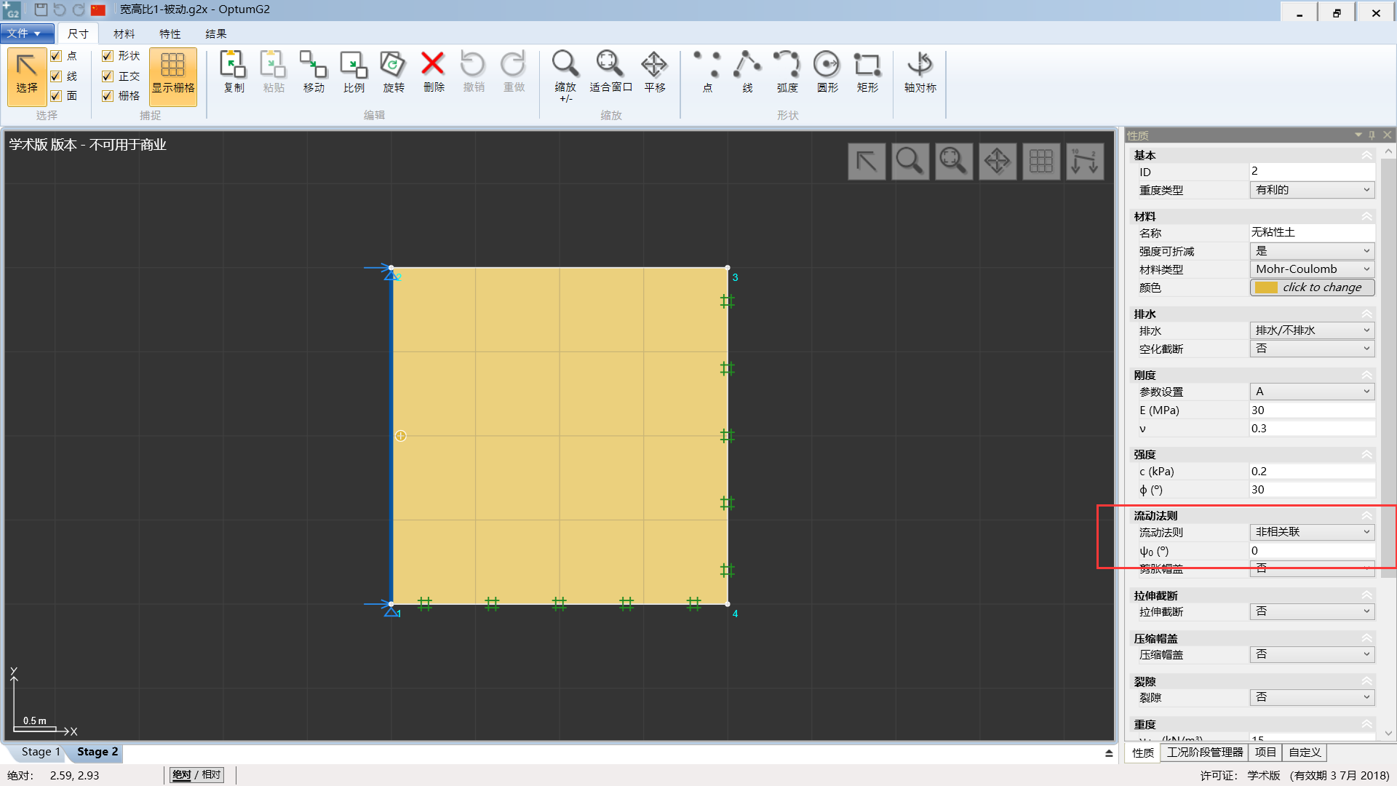The image size is (1397, 786).
Task: Switch to the 材料 ribbon tab
Action: pyautogui.click(x=124, y=34)
